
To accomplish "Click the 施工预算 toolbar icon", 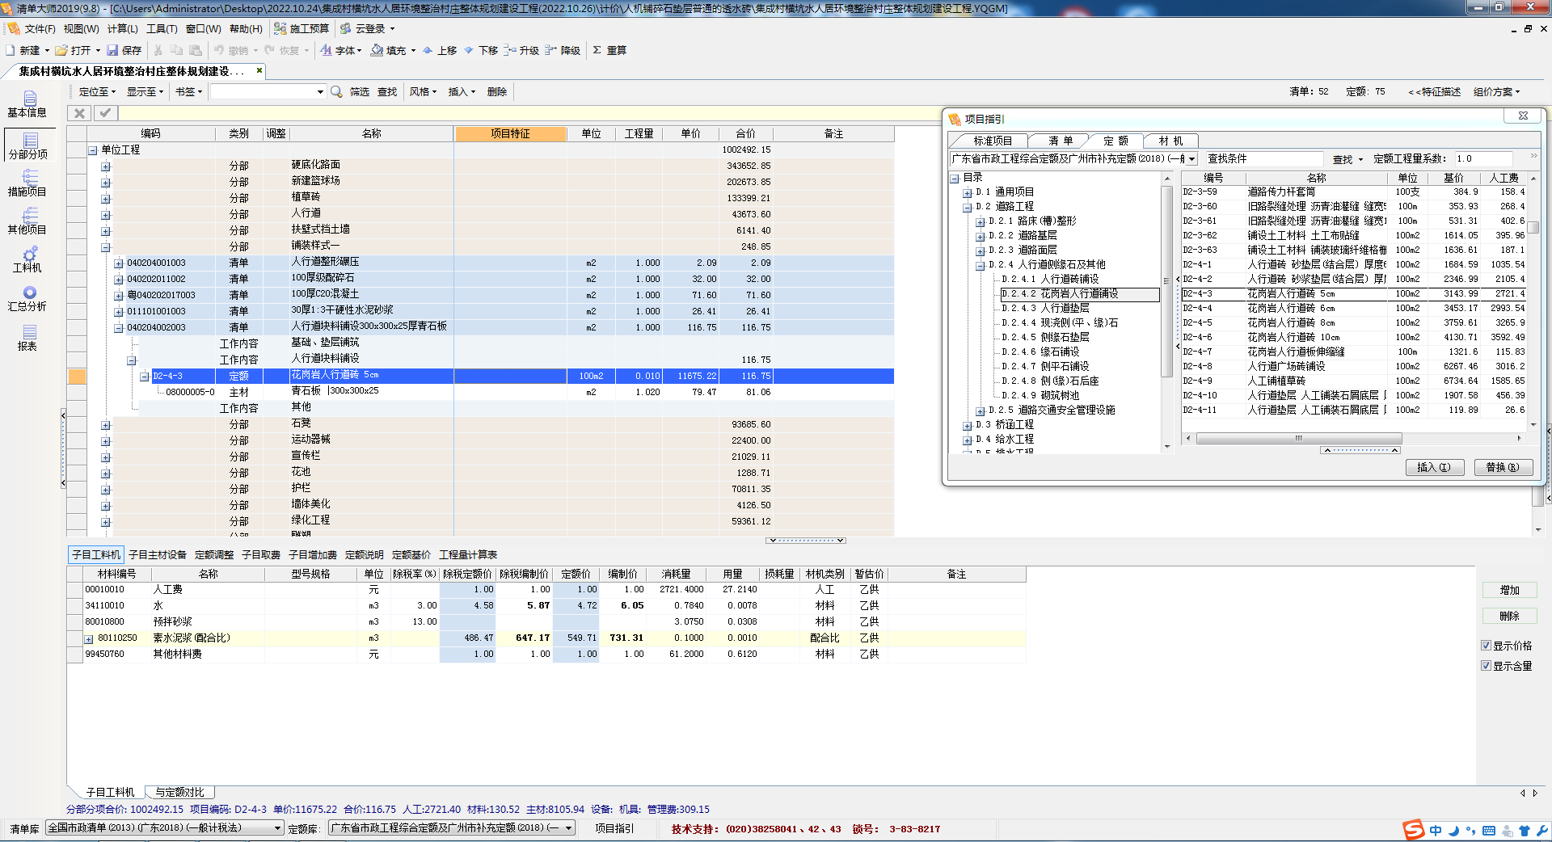I will click(x=280, y=28).
